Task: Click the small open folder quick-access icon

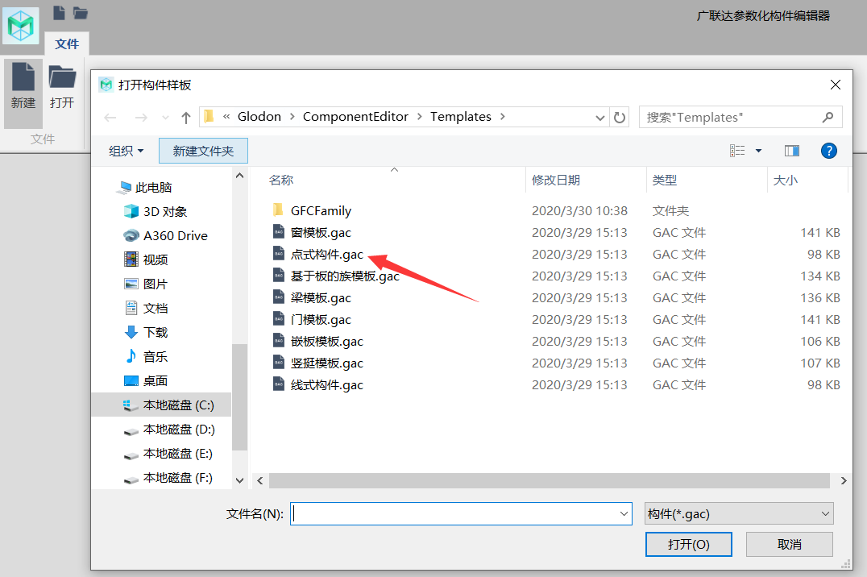Action: click(81, 13)
